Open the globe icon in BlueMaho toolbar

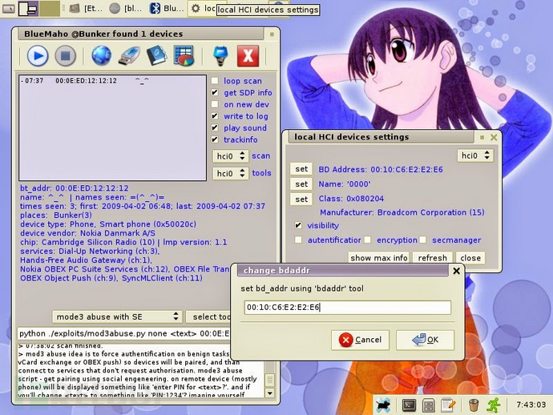pyautogui.click(x=102, y=56)
